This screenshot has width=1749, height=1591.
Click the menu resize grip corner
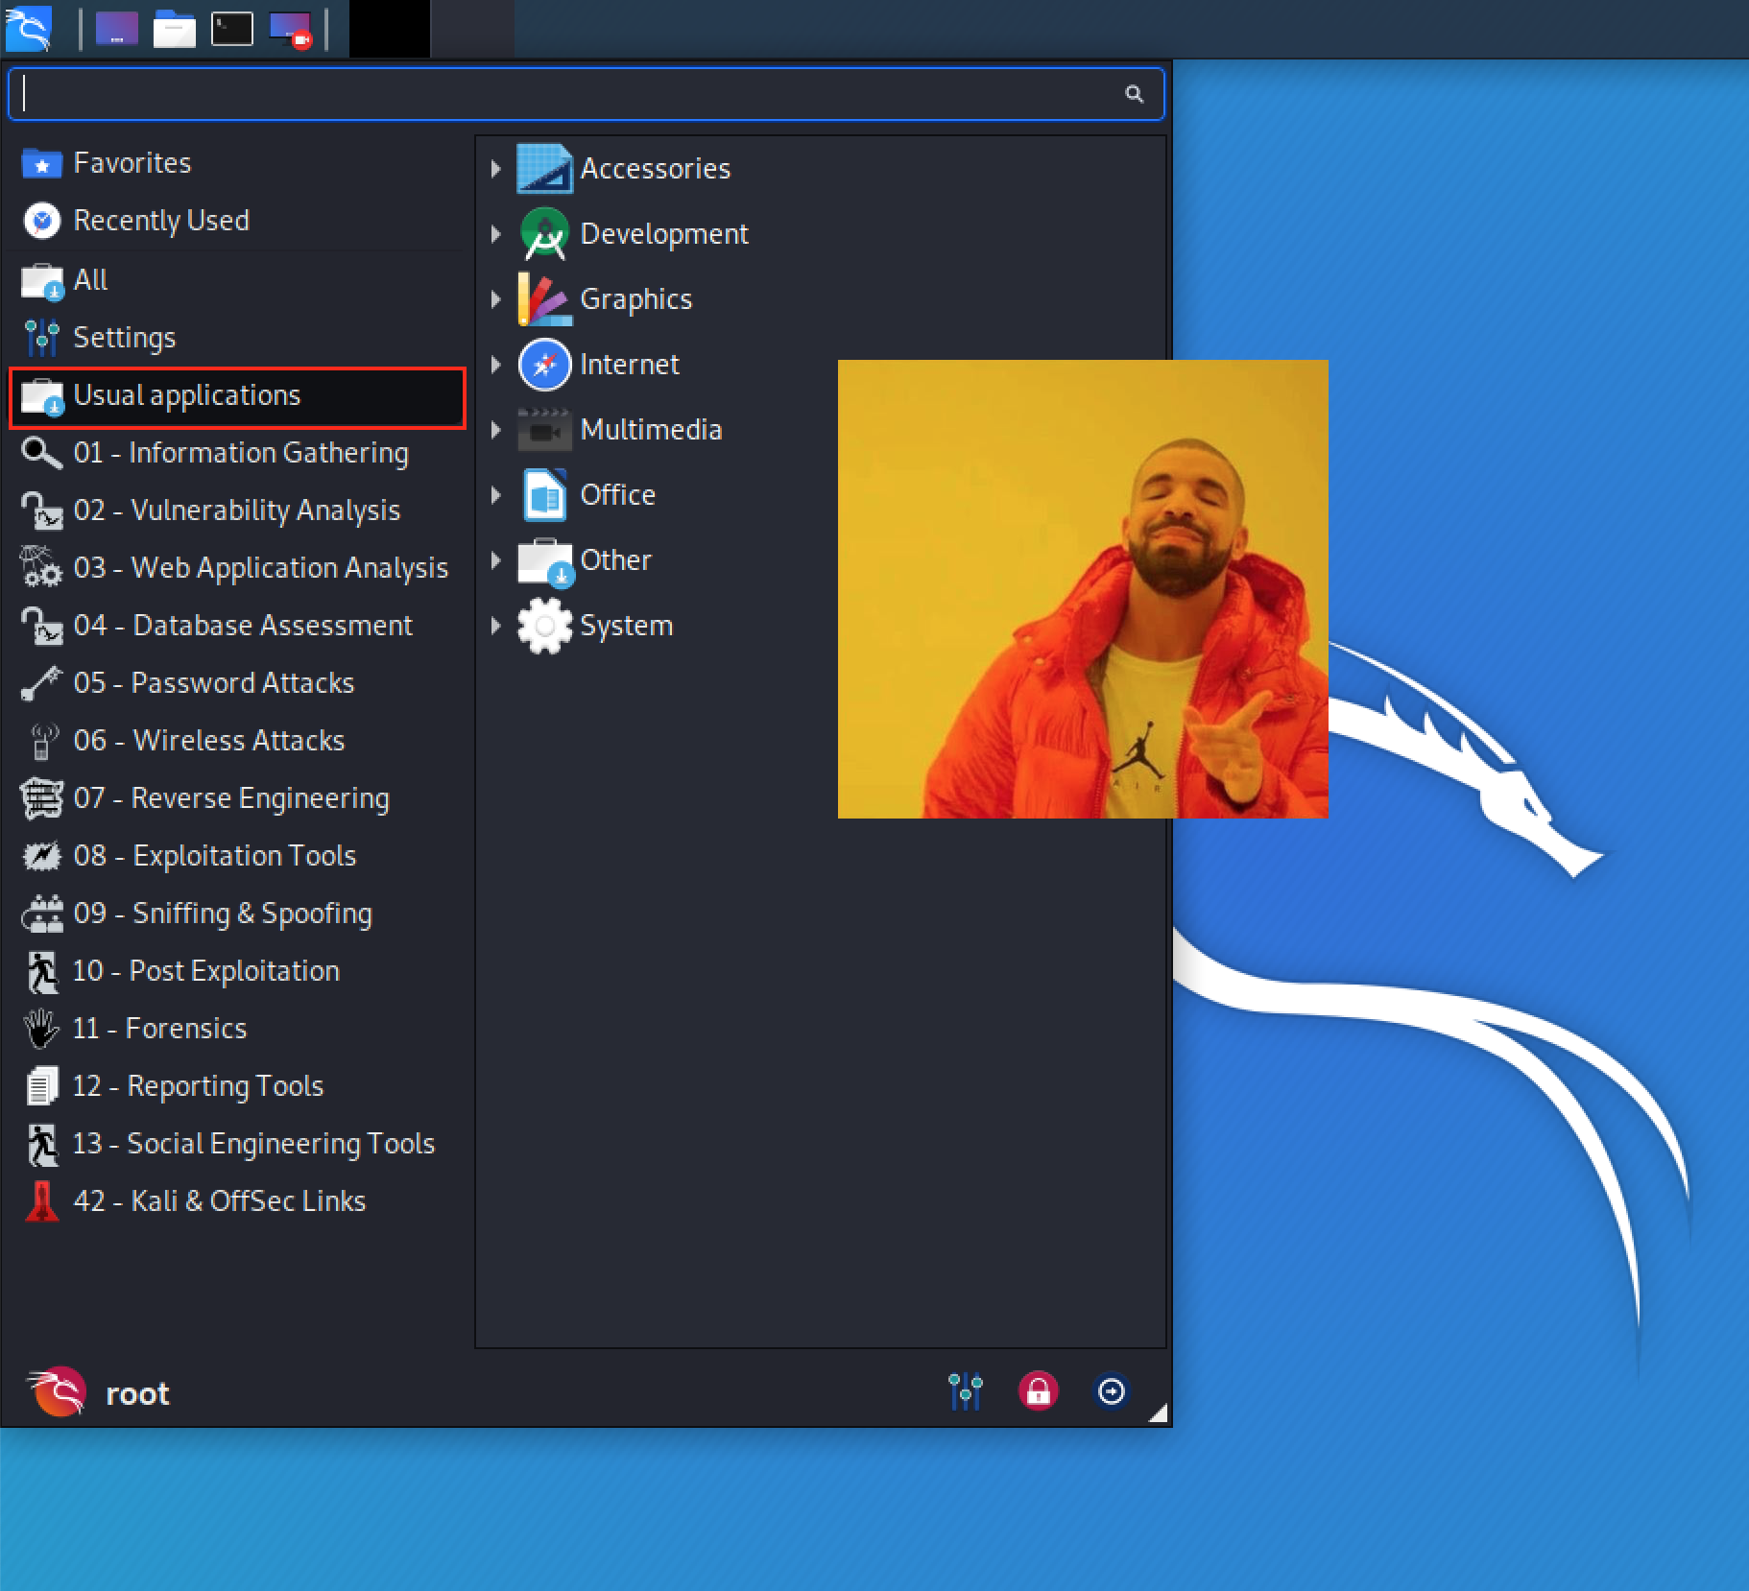[1159, 1413]
